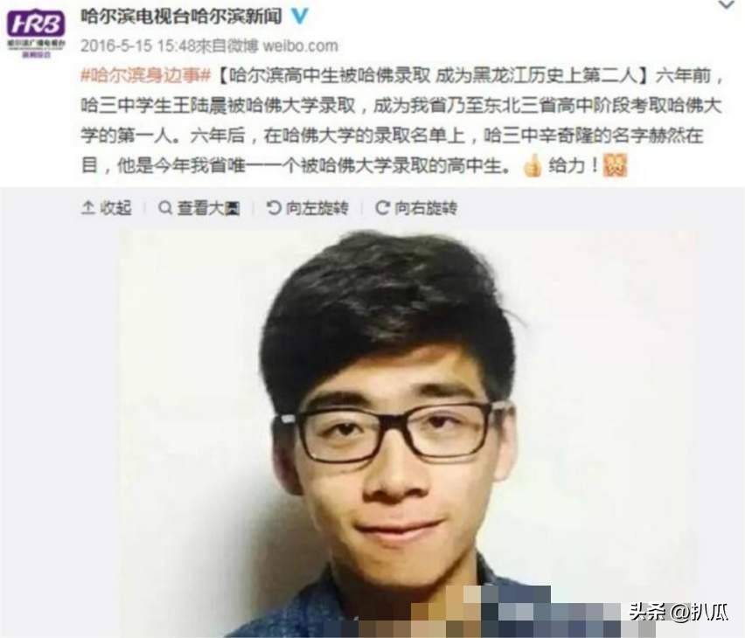Rotate image right with 向右旋转

416,208
